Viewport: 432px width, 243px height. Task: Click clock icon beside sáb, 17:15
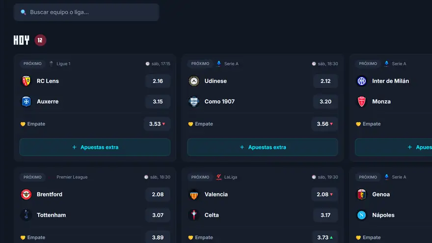[147, 64]
